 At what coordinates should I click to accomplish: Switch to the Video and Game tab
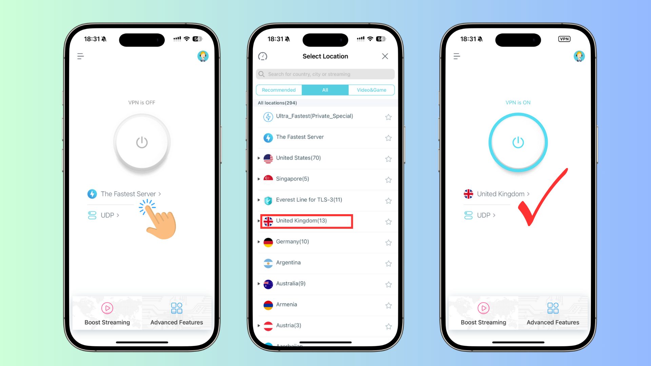[372, 90]
